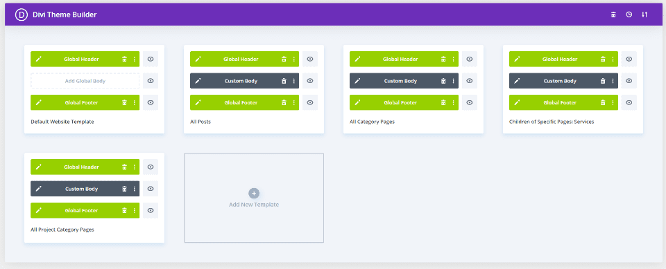The image size is (666, 269).
Task: Hide Global Footer in Services children template
Action: [x=629, y=102]
